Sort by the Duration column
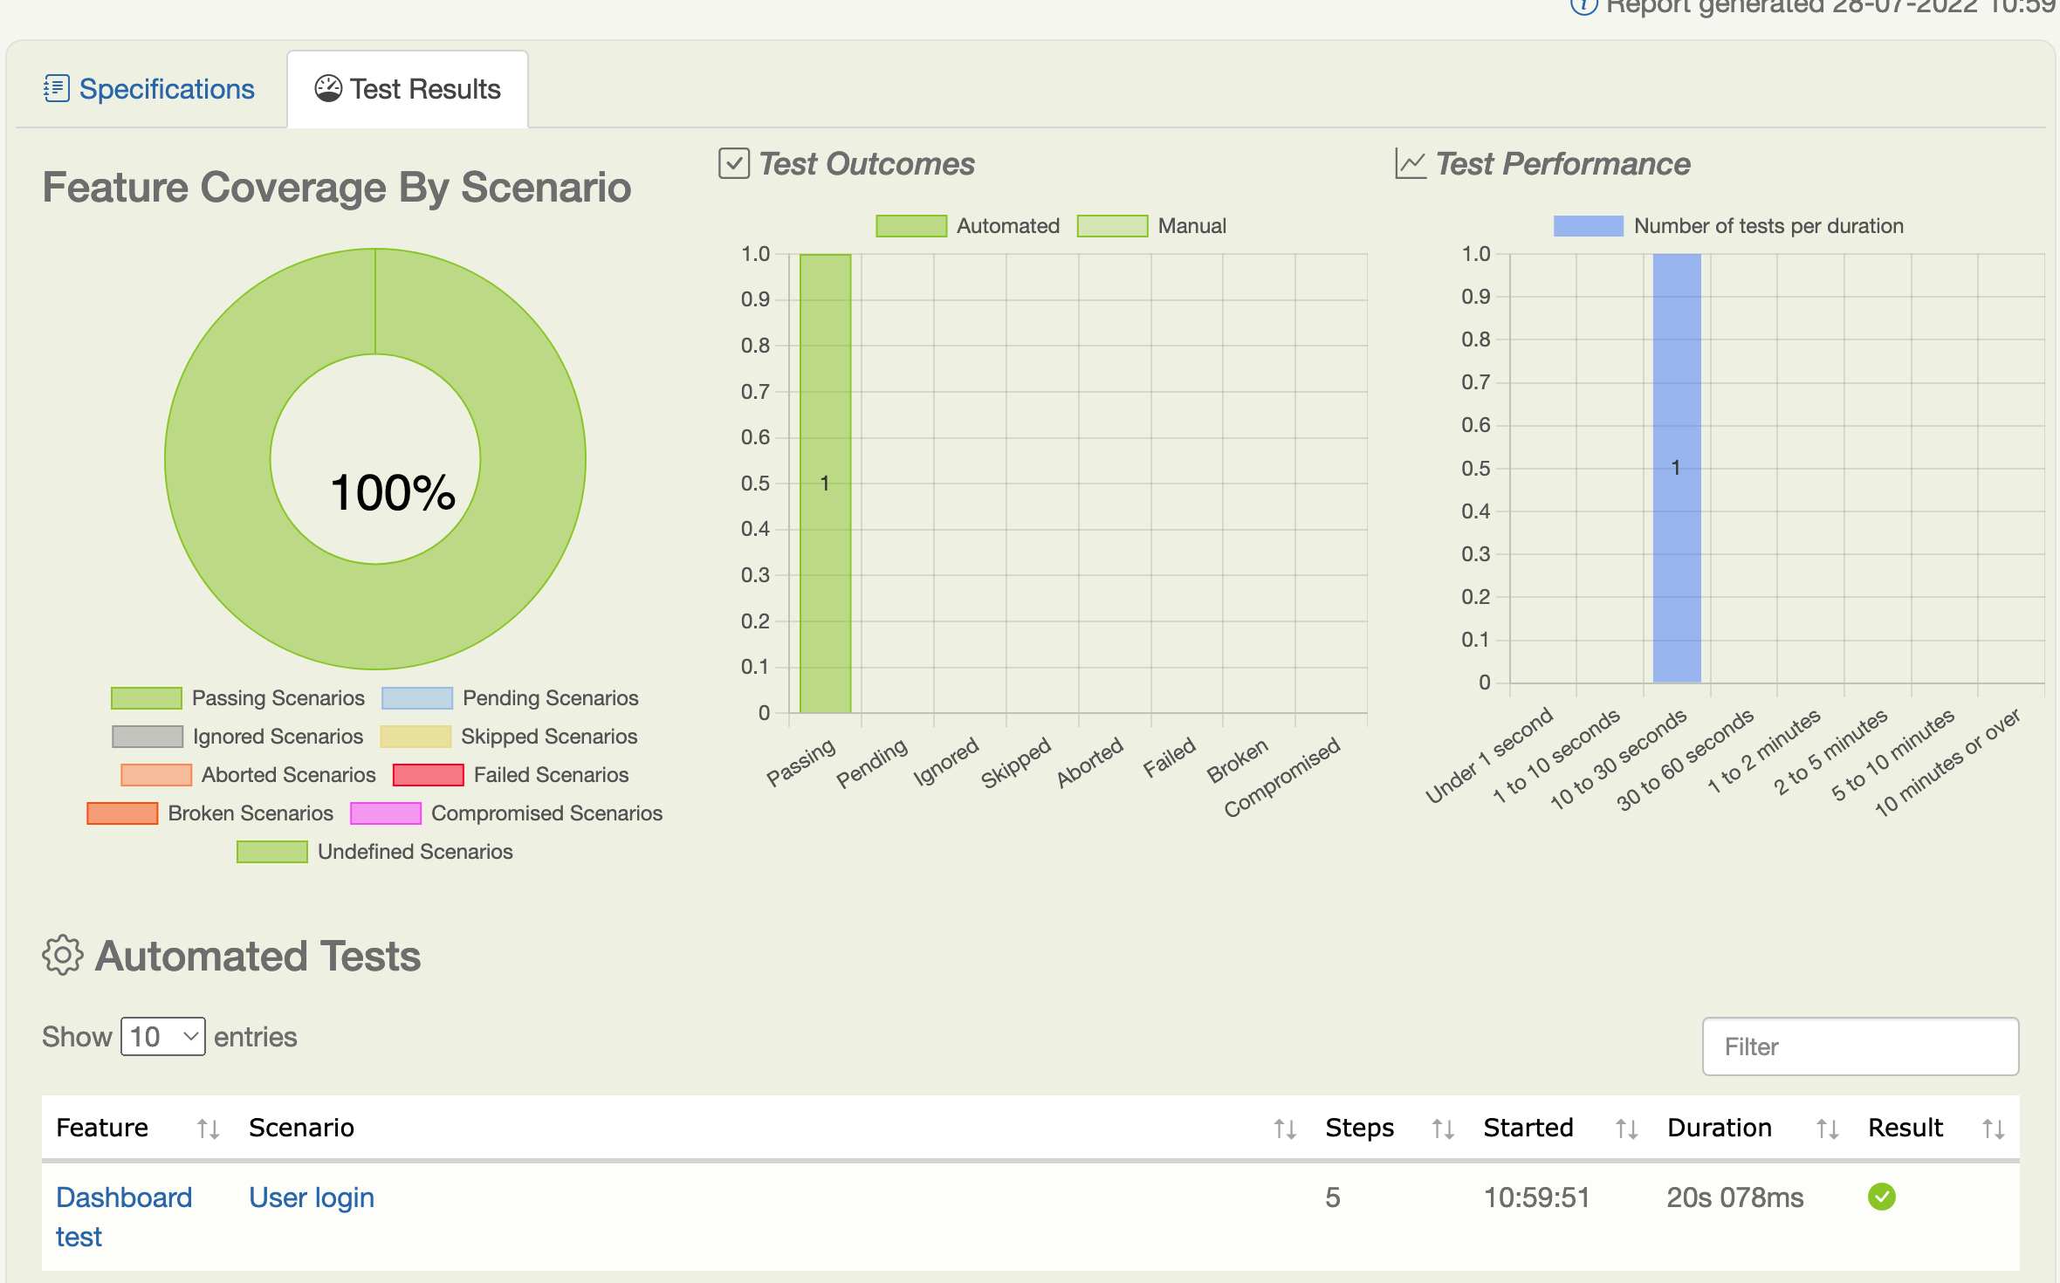This screenshot has width=2060, height=1283. 1719,1128
